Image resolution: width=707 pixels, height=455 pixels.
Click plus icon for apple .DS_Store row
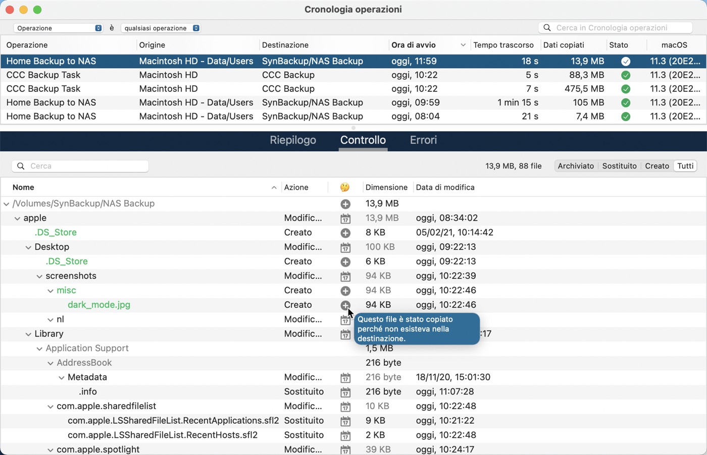pyautogui.click(x=345, y=233)
